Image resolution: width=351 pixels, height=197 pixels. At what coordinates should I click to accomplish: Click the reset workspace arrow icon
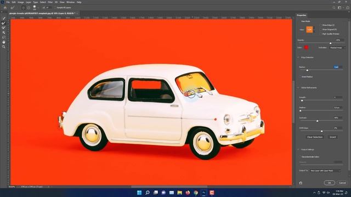pyautogui.click(x=301, y=183)
